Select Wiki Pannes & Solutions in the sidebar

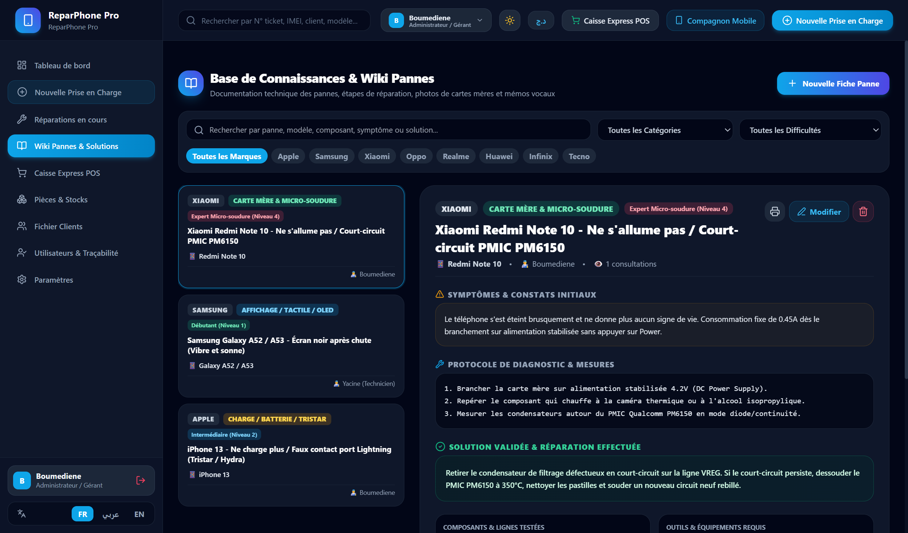(81, 146)
